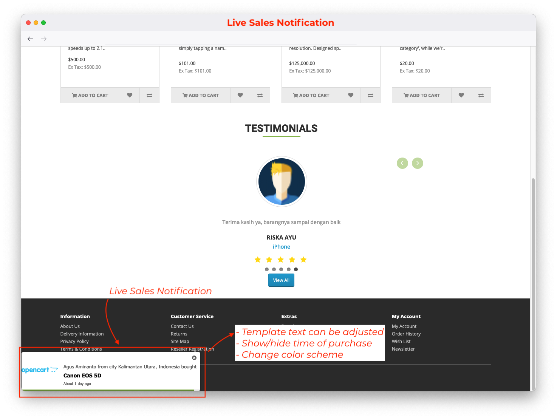Click the browser forward arrow
Viewport: 557px width, 419px height.
pyautogui.click(x=44, y=39)
